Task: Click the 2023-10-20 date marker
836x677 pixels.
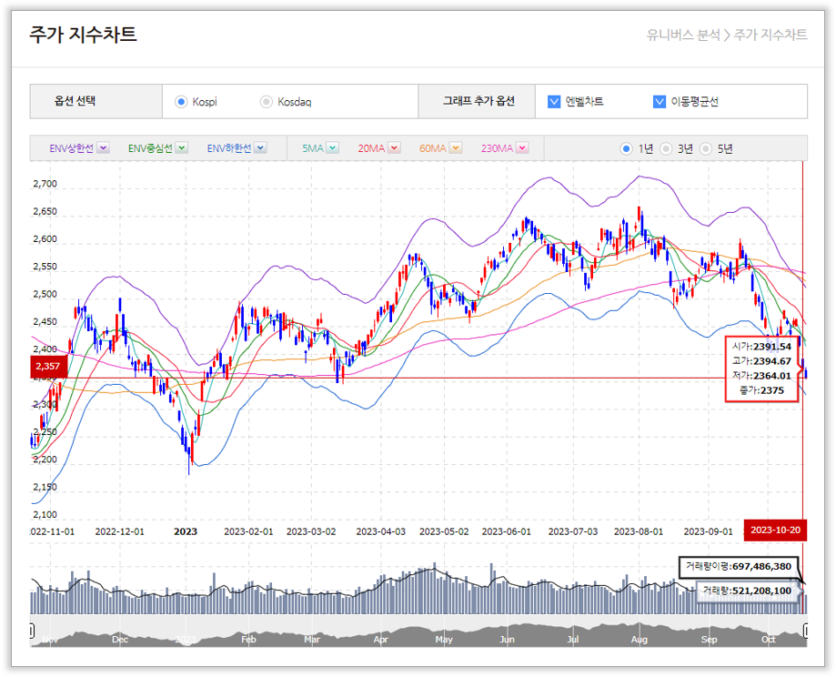Action: 775,530
